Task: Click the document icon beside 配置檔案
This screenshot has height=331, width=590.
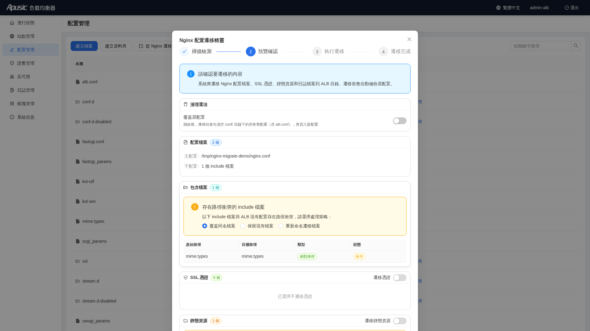Action: tap(186, 142)
